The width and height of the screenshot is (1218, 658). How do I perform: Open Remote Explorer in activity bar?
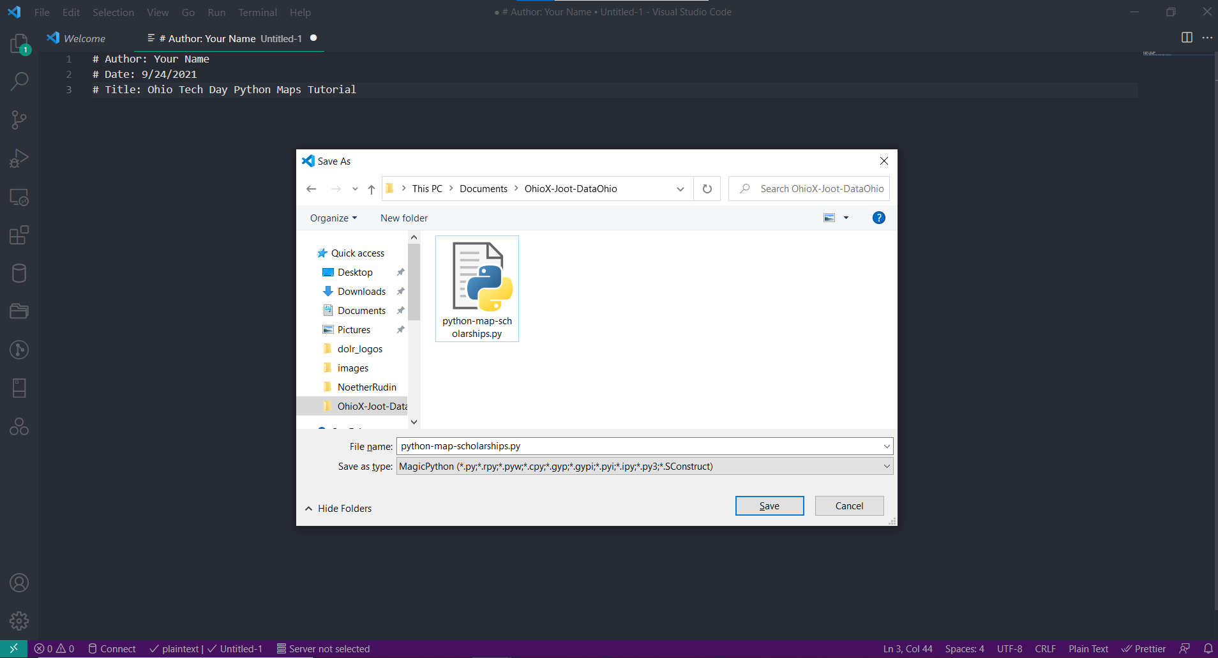[19, 197]
